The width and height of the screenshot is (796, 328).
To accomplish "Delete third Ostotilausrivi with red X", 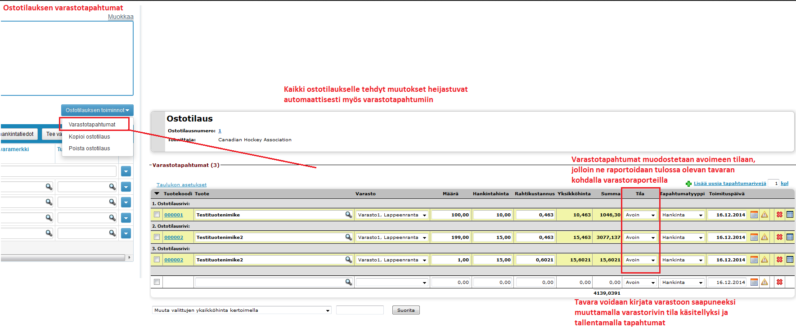I will [x=779, y=260].
